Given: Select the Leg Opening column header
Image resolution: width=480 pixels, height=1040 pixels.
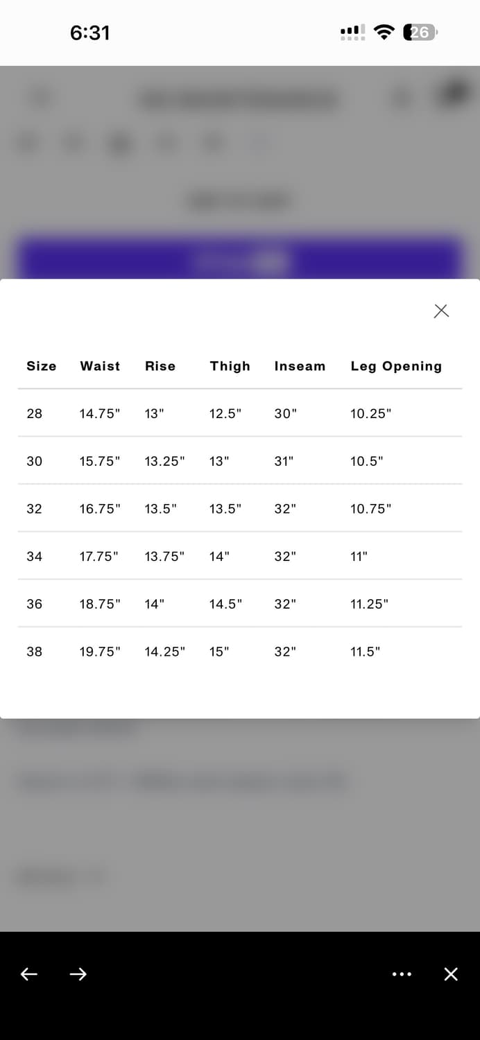Looking at the screenshot, I should [396, 366].
